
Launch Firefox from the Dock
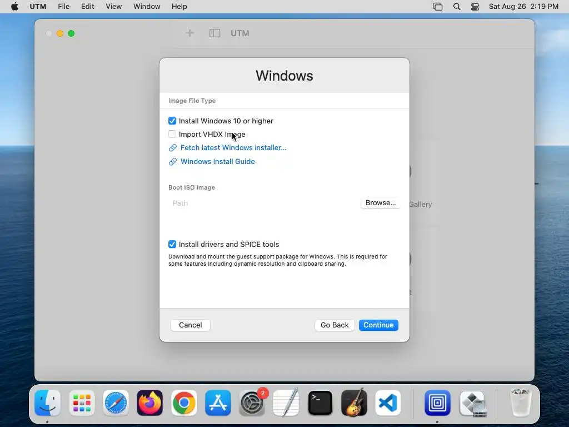(150, 403)
